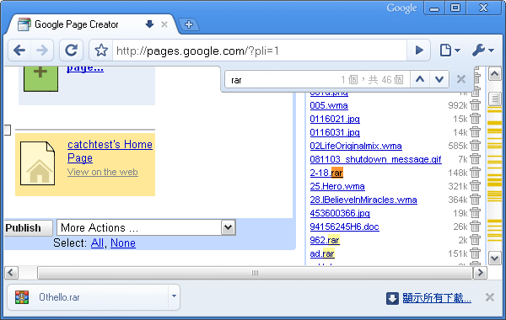The width and height of the screenshot is (506, 320).
Task: Open downloaded Othello.rar file
Action: tap(88, 297)
